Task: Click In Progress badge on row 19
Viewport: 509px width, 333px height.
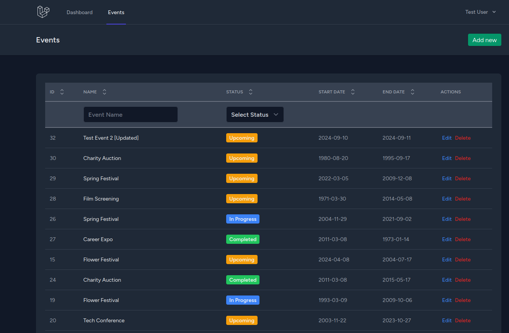Action: coord(243,300)
